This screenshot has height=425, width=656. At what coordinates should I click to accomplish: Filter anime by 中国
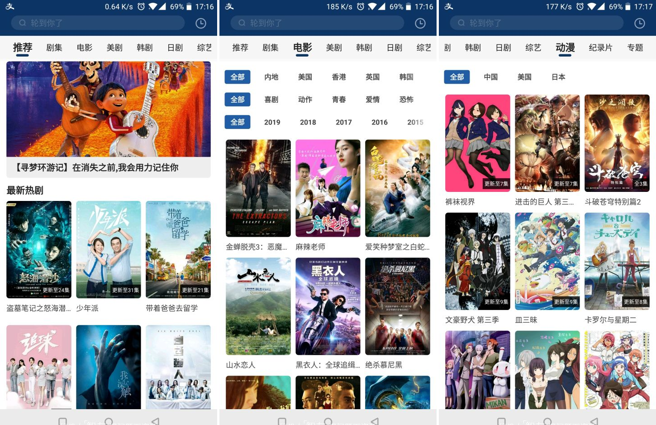(x=491, y=77)
